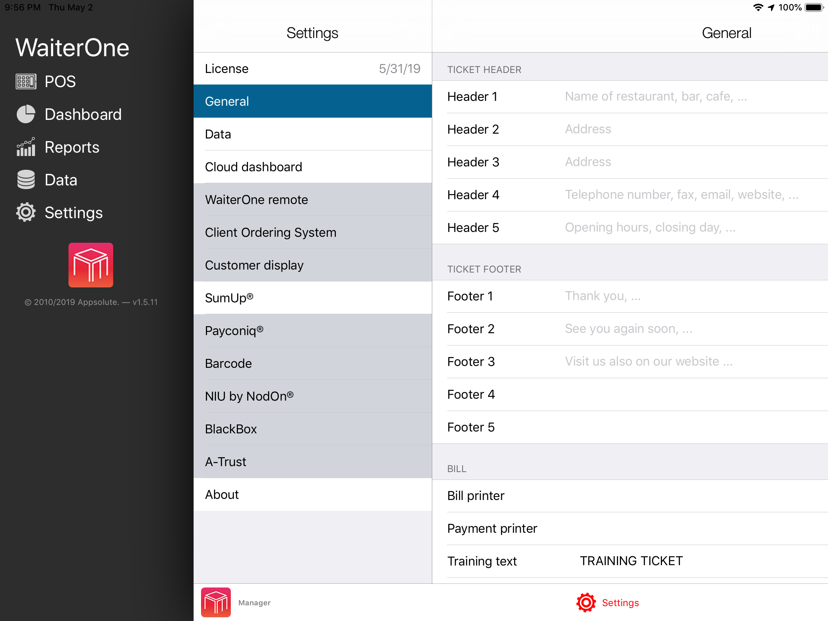The image size is (828, 621).
Task: Open WaiterOne remote settings
Action: pos(313,200)
